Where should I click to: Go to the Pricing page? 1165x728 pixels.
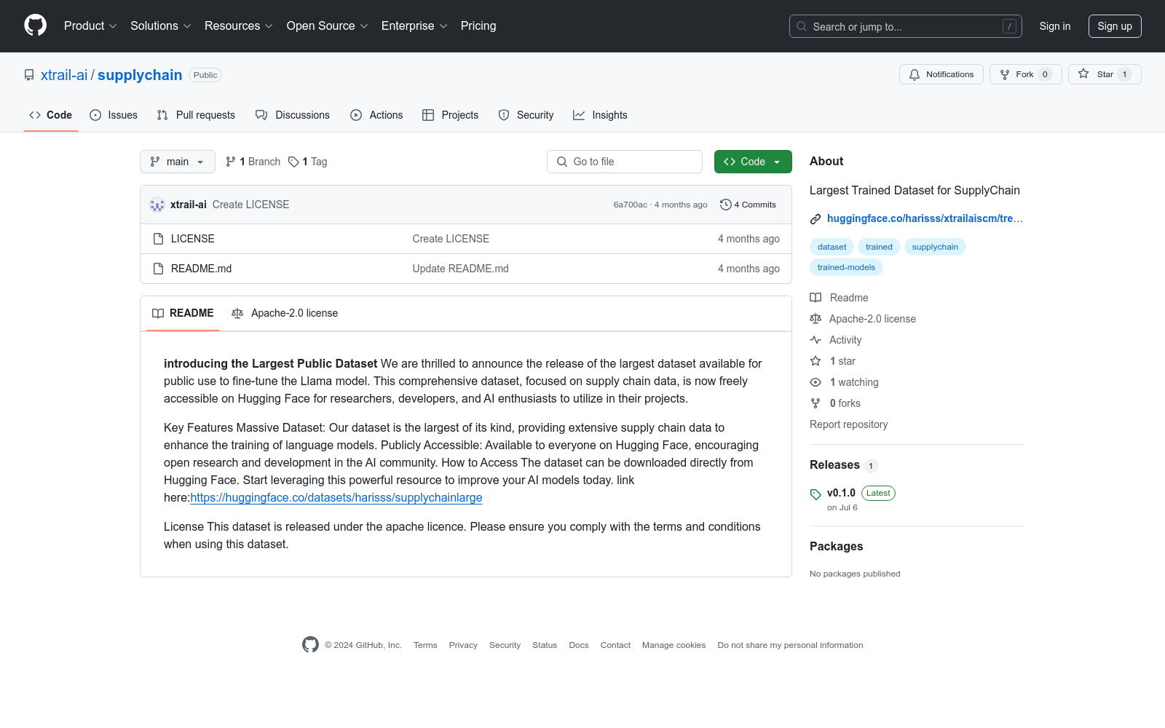click(x=478, y=26)
